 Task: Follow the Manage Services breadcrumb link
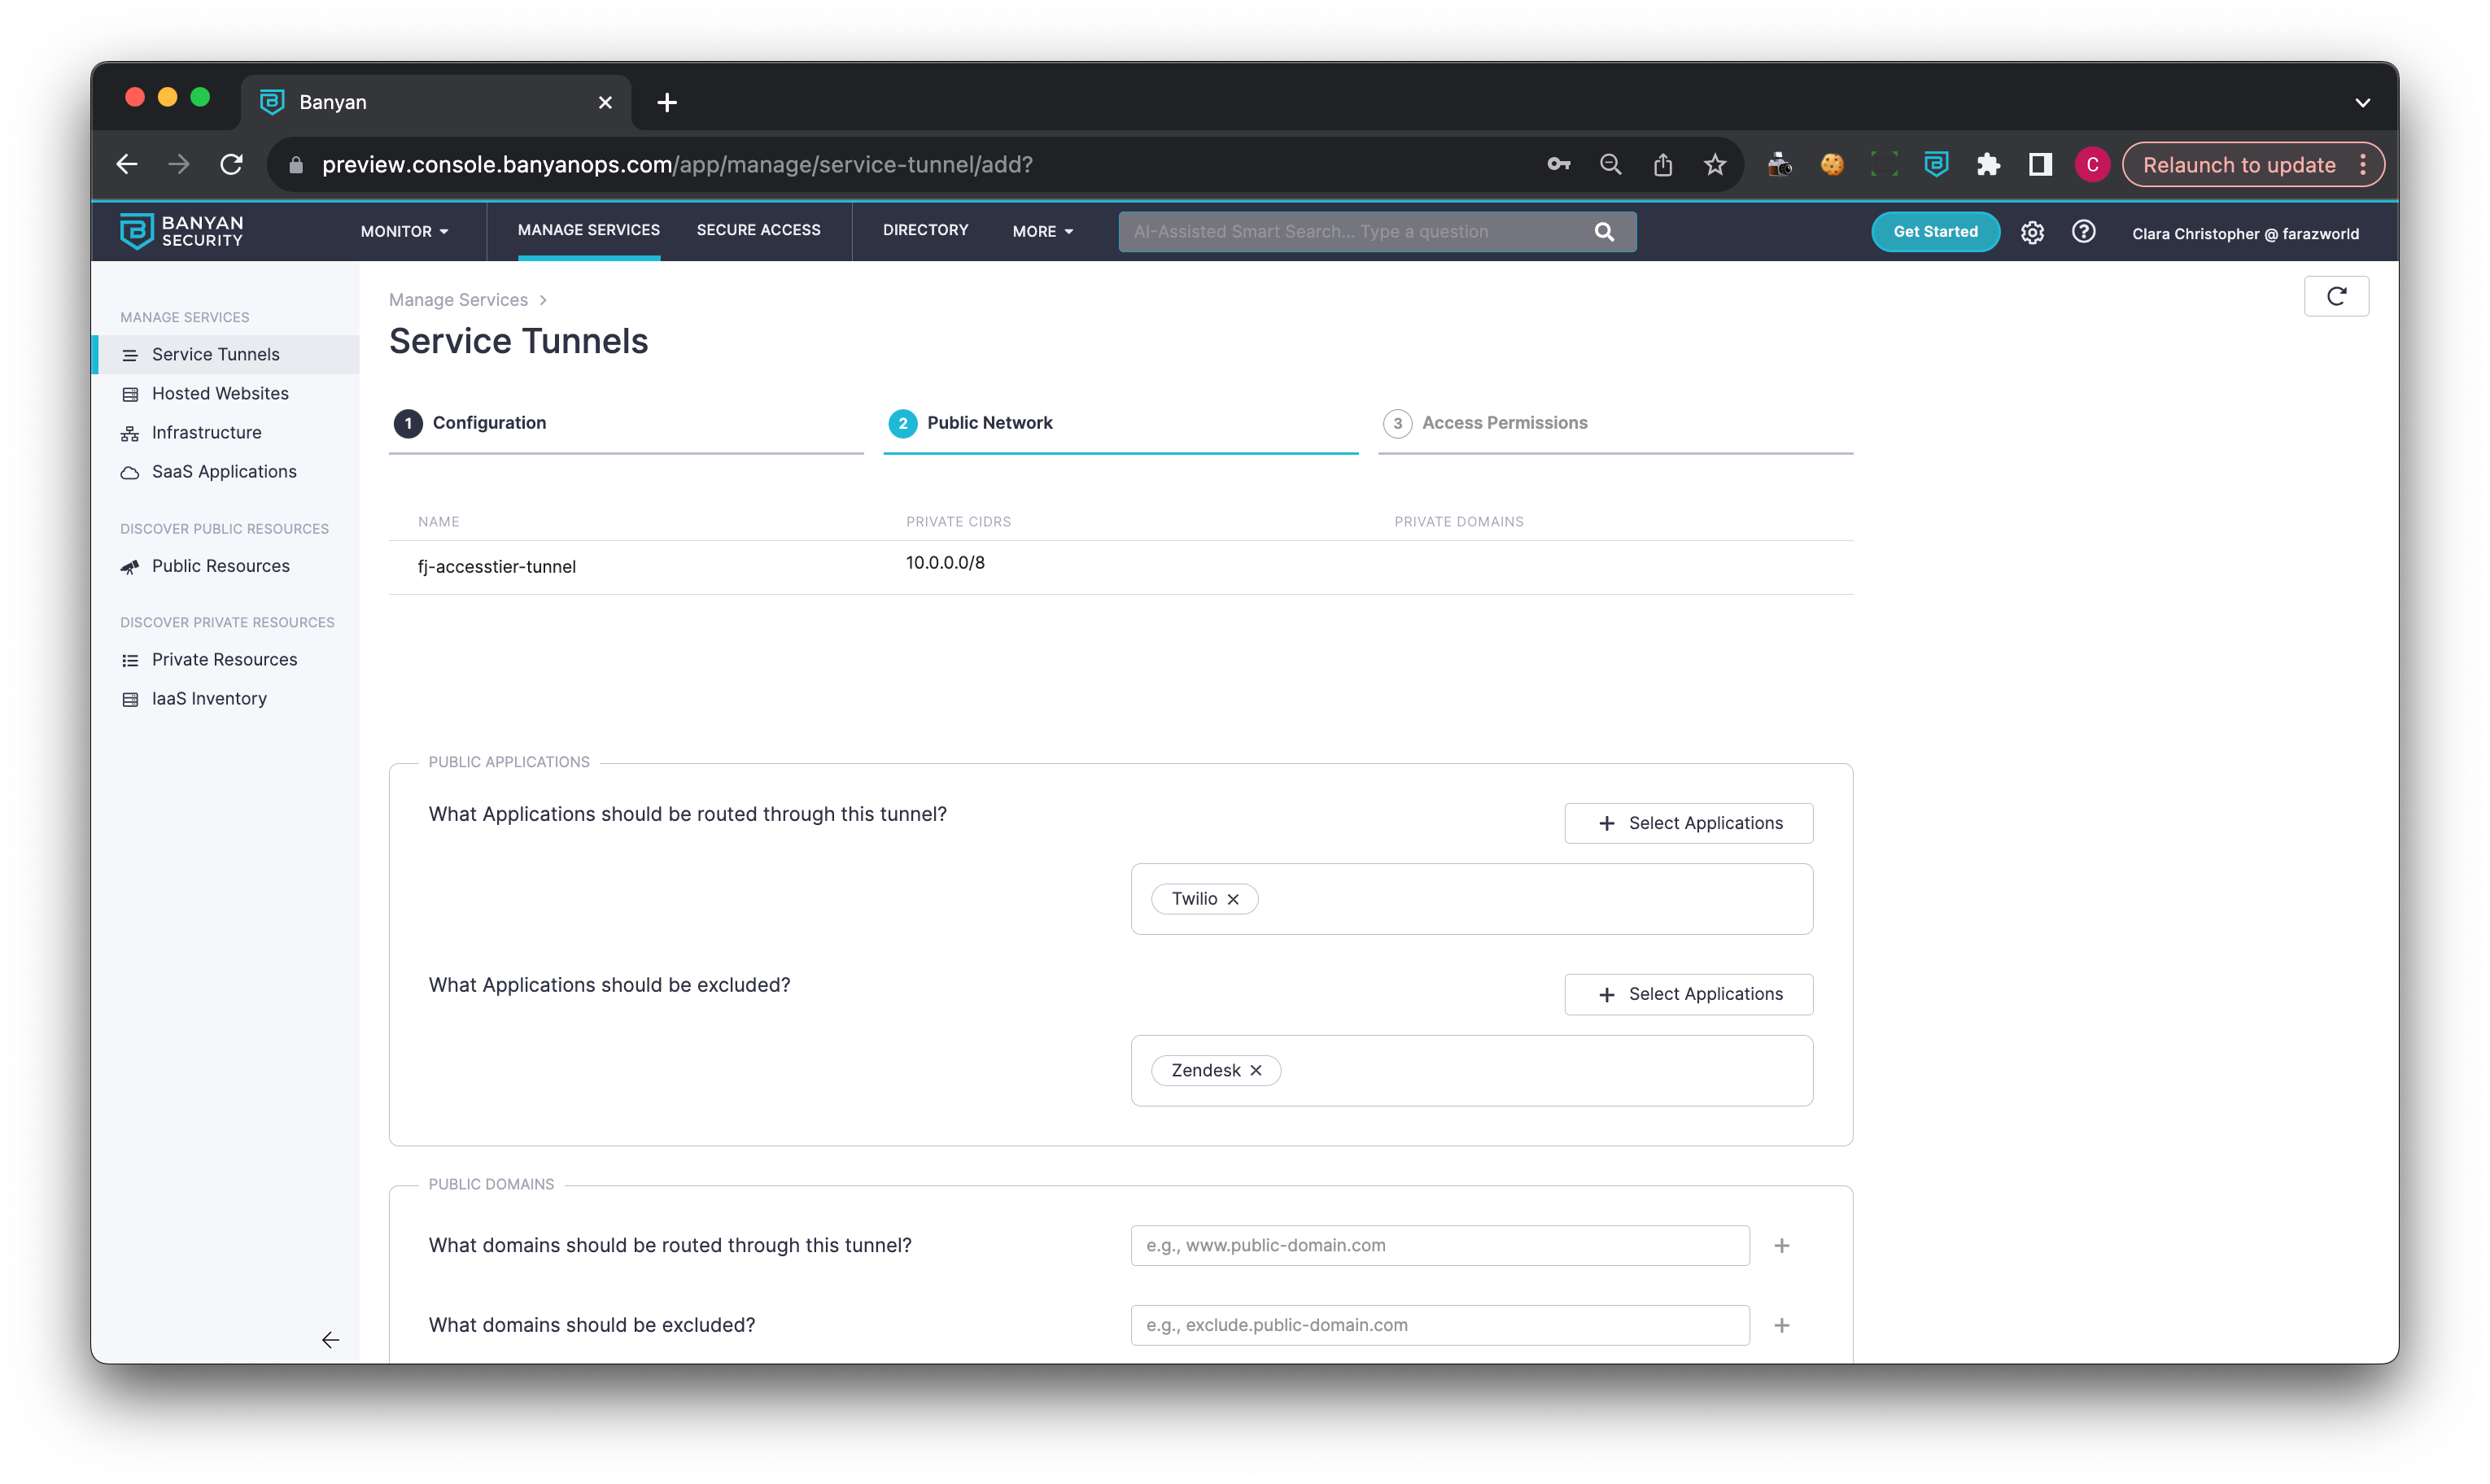458,300
